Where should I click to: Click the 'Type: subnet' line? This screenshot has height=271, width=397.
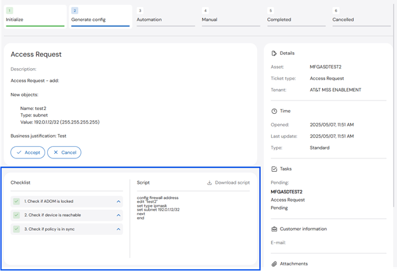[x=34, y=115]
